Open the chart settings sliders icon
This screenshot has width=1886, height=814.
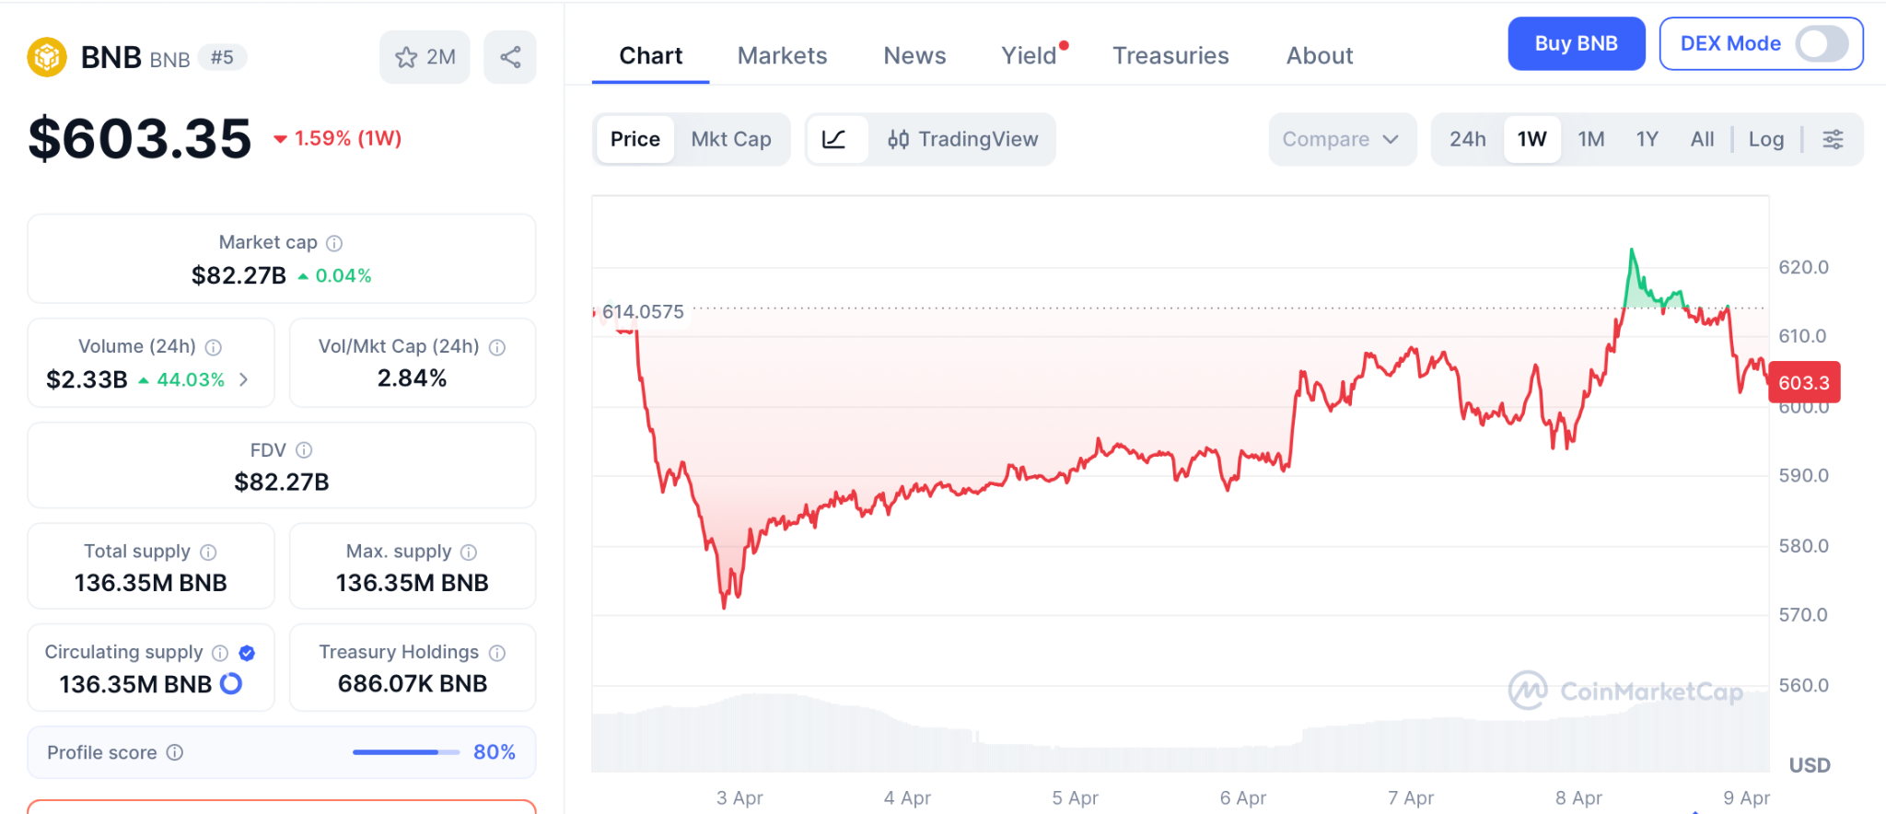coord(1833,139)
